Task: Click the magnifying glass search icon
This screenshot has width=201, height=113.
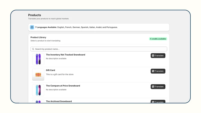Action: coord(33,49)
